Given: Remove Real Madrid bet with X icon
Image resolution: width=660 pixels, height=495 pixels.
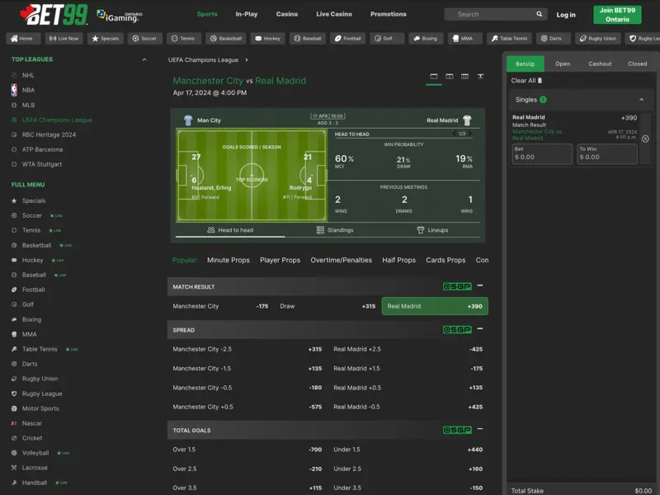Looking at the screenshot, I should 645,139.
